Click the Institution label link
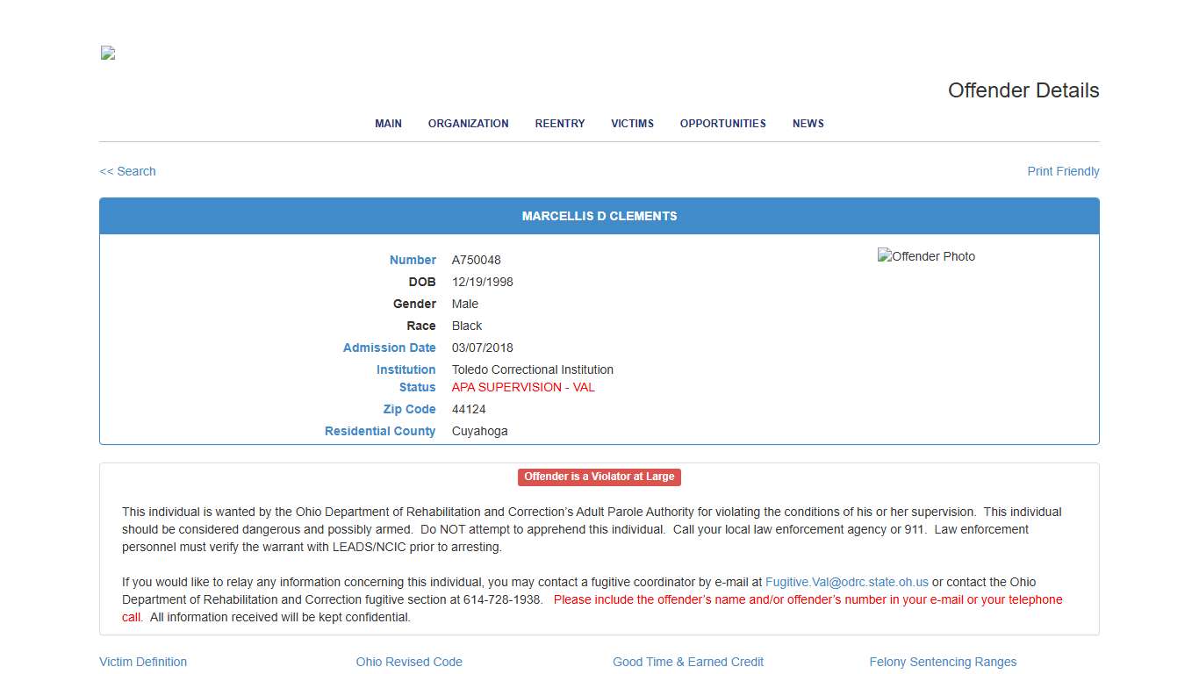1199x674 pixels. (x=406, y=369)
